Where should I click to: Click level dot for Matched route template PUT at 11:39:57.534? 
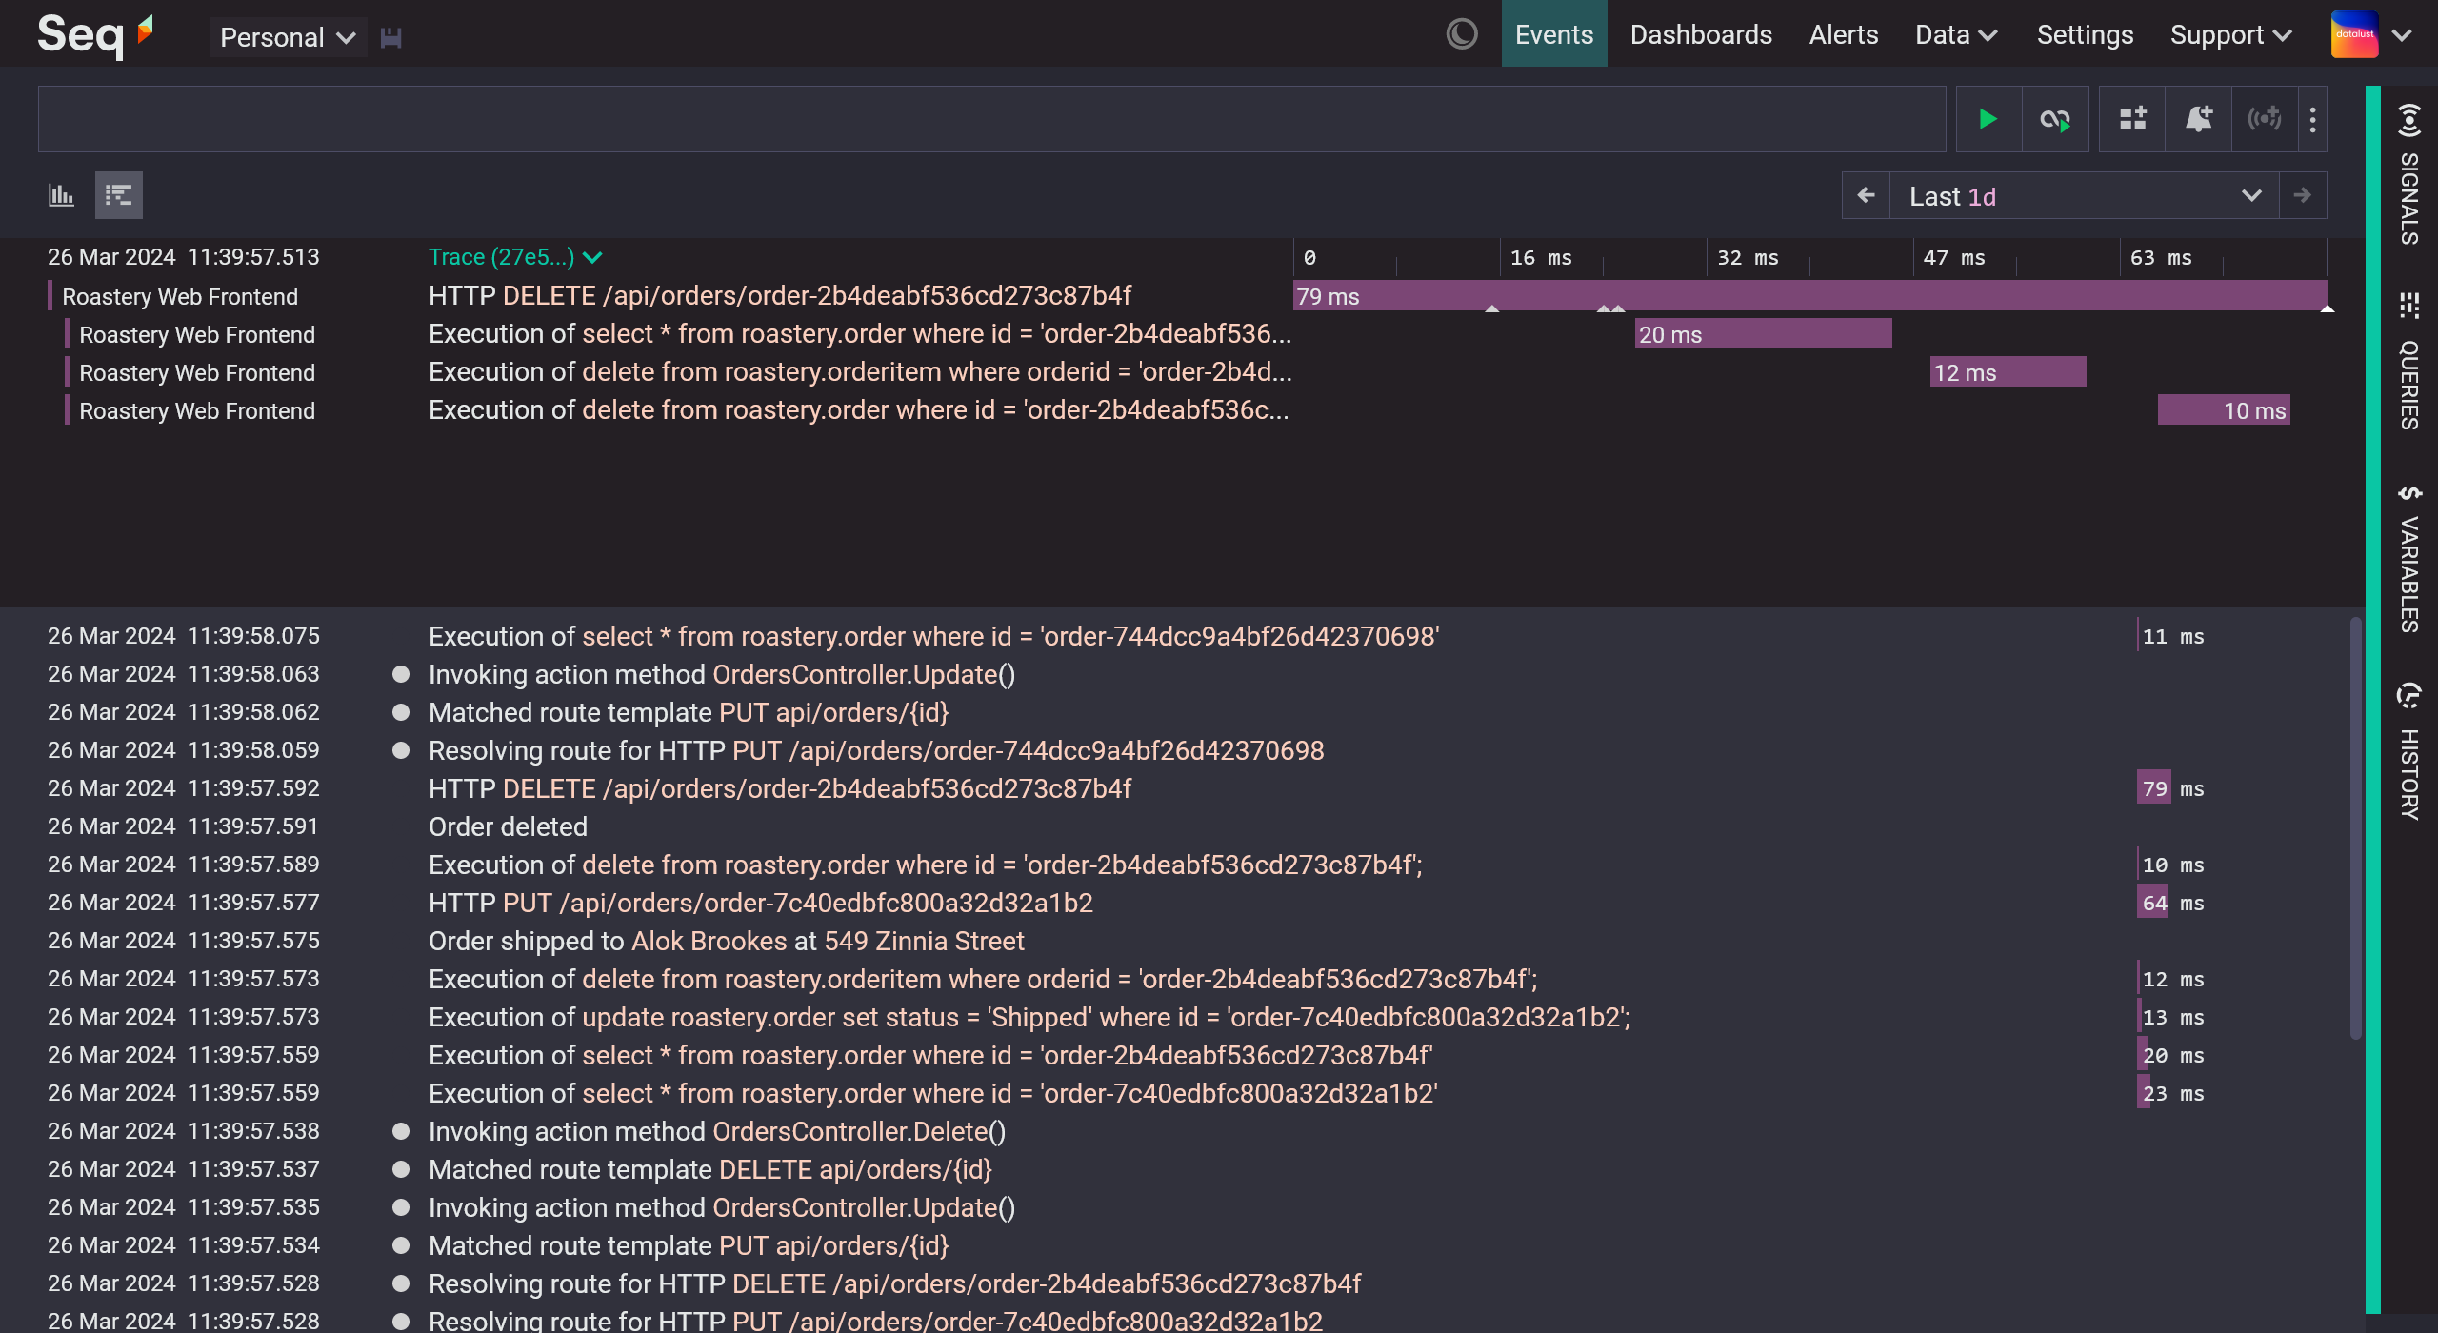[401, 1245]
